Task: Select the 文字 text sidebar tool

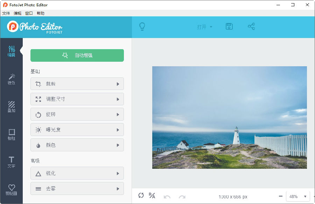Action: (x=12, y=162)
